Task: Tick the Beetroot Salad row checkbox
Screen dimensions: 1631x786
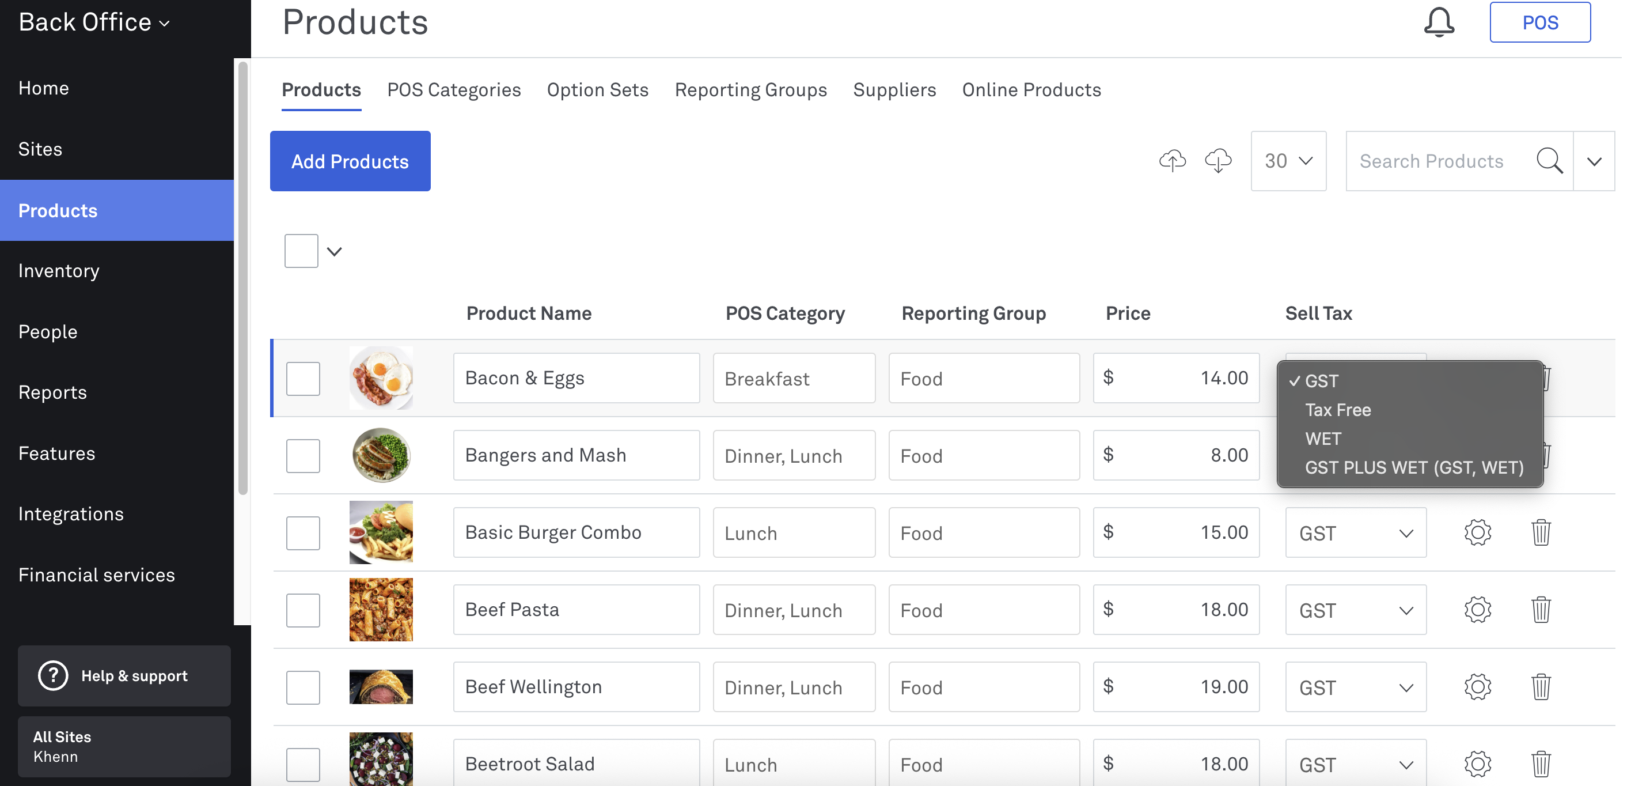Action: [x=304, y=765]
